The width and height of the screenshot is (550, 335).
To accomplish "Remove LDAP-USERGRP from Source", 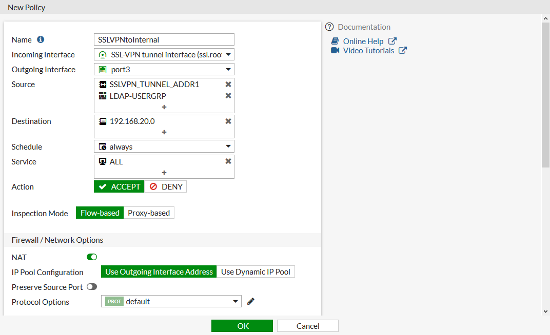I will point(228,96).
